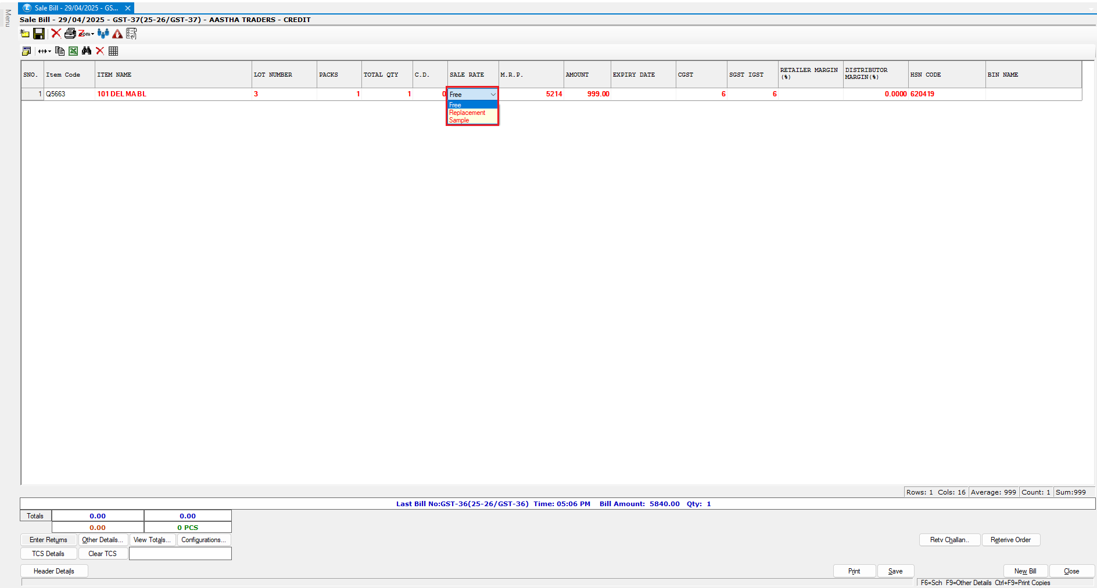
Task: Click the copy documents icon
Action: point(60,51)
